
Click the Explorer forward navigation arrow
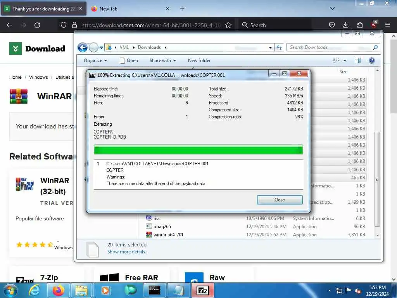pos(93,47)
